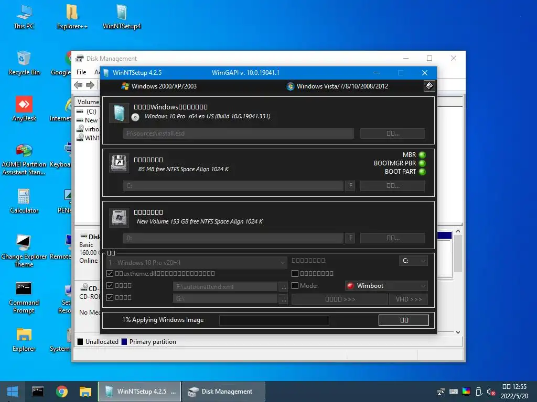
Task: Click the colorful display tray icon
Action: (466, 392)
